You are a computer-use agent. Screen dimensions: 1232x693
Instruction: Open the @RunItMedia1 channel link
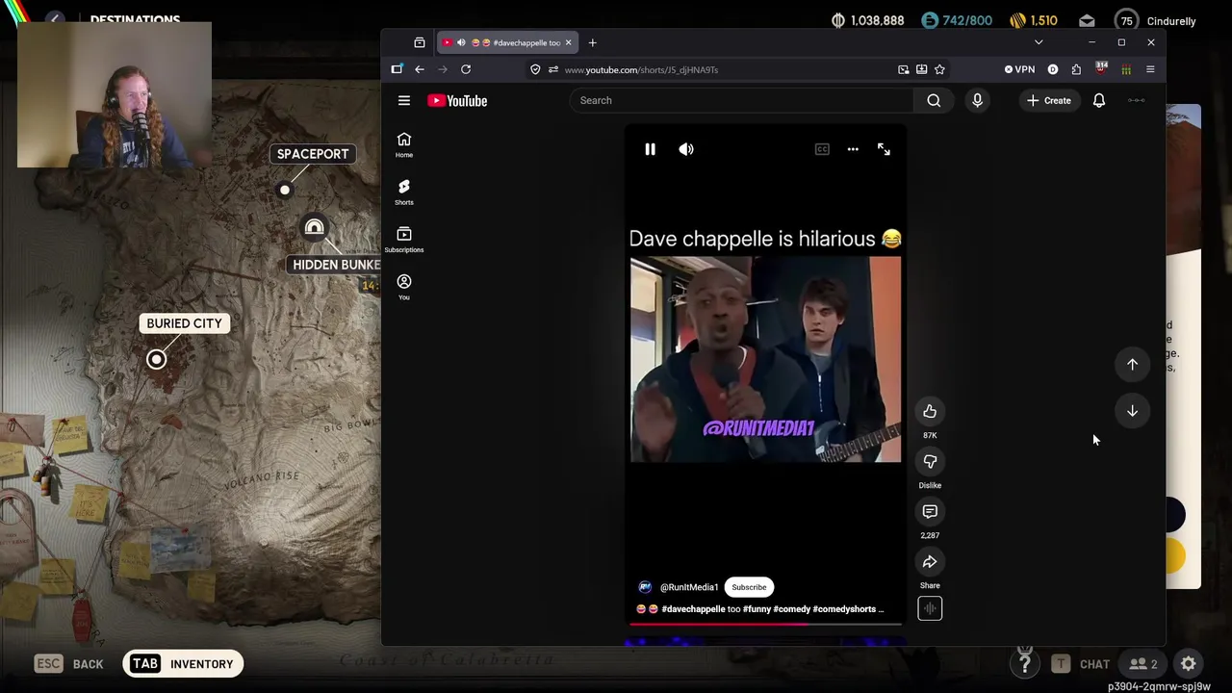(x=689, y=587)
